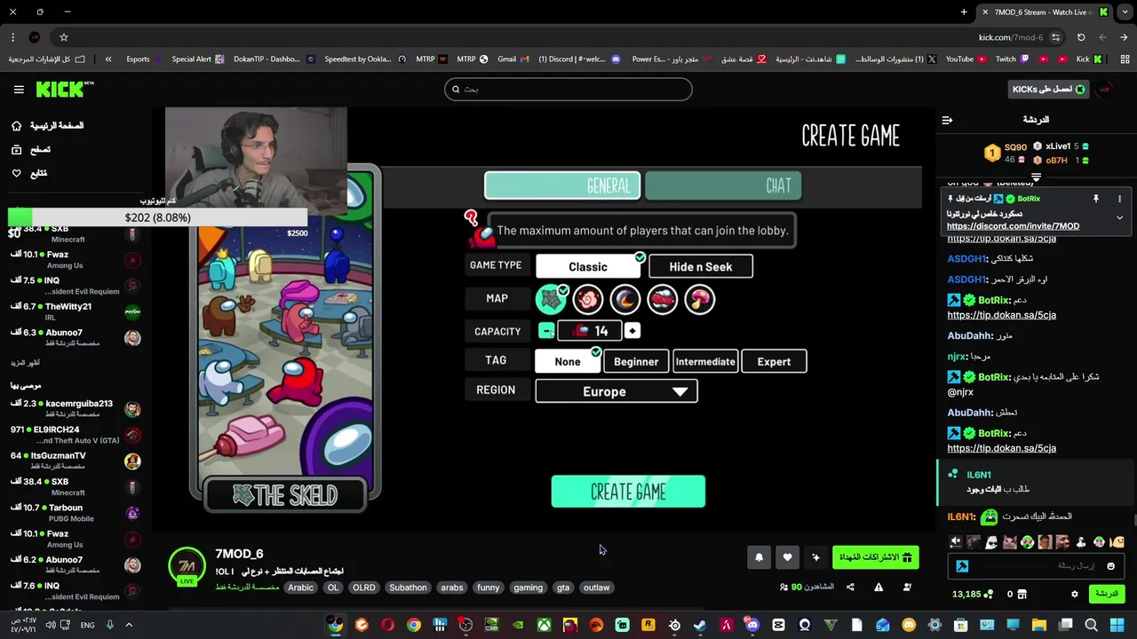Open the channel shop icon
The image size is (1137, 639).
coord(1022,594)
